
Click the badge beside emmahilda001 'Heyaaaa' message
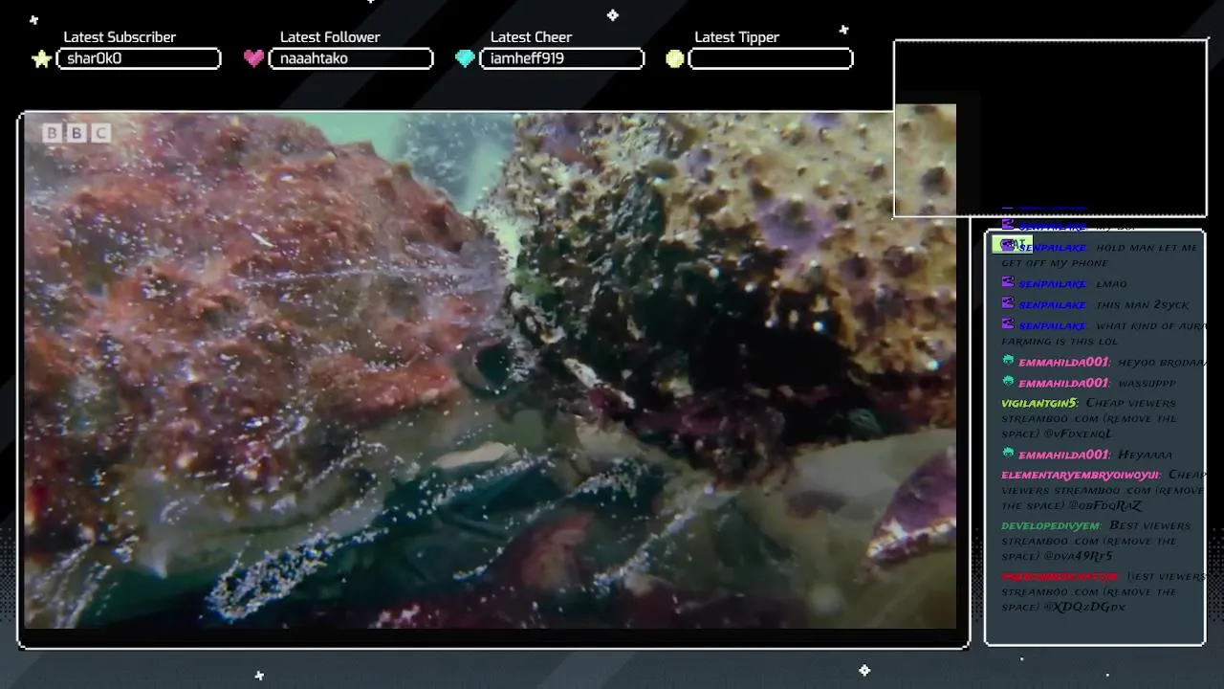click(x=1008, y=453)
